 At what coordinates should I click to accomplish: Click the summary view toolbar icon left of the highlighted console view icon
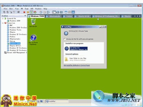coord(69,12)
